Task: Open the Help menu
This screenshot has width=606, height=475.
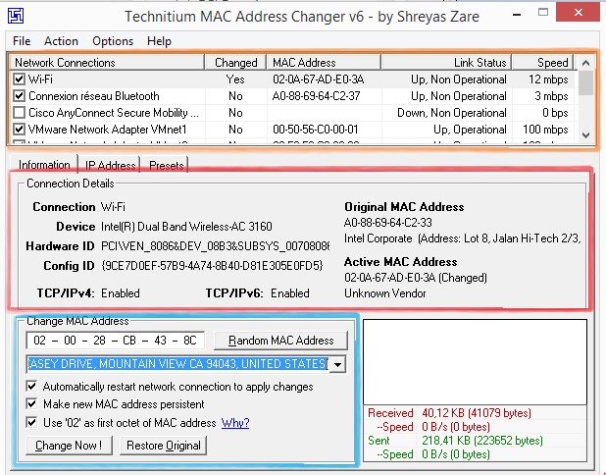Action: pyautogui.click(x=159, y=41)
